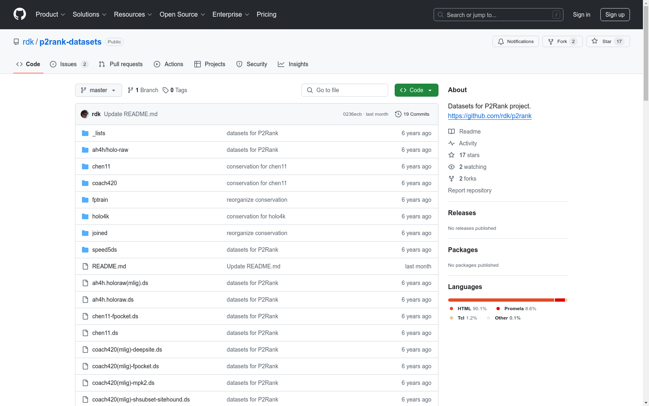Screen dimensions: 649x406
Task: Click the bell icon in Notifications
Action: [501, 41]
